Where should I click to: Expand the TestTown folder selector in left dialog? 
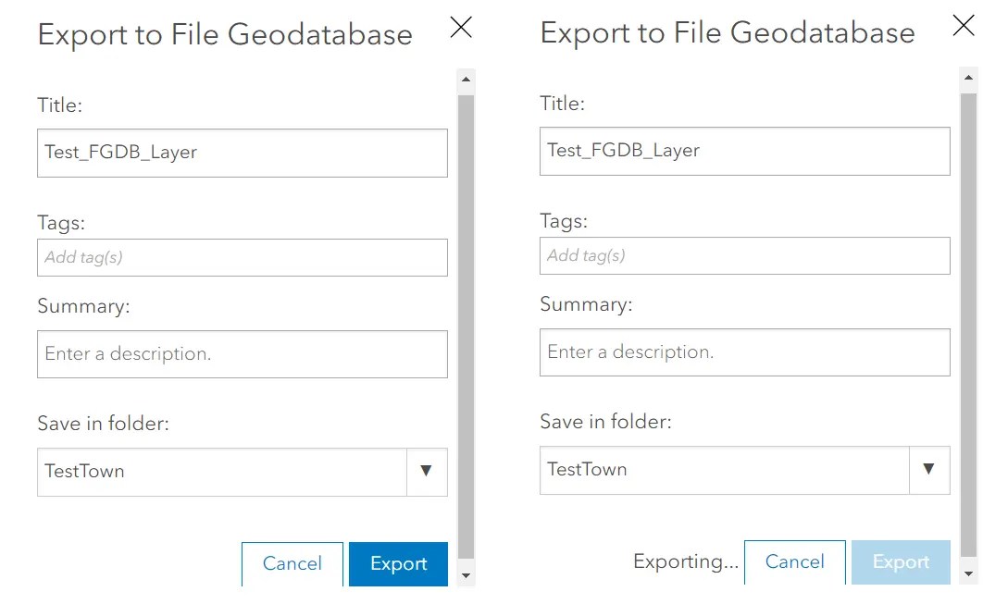427,472
